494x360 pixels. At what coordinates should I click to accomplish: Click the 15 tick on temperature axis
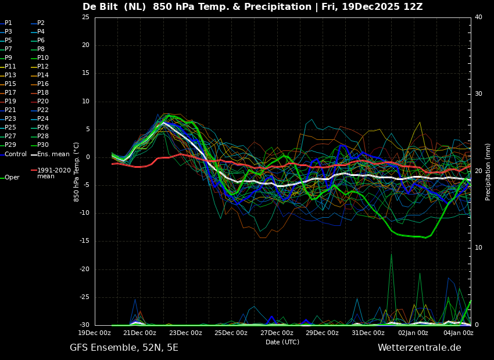(x=85, y=73)
